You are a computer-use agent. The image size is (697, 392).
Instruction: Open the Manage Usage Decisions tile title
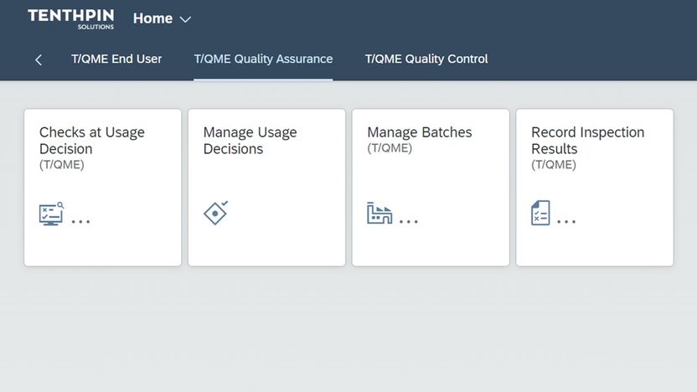tap(250, 141)
